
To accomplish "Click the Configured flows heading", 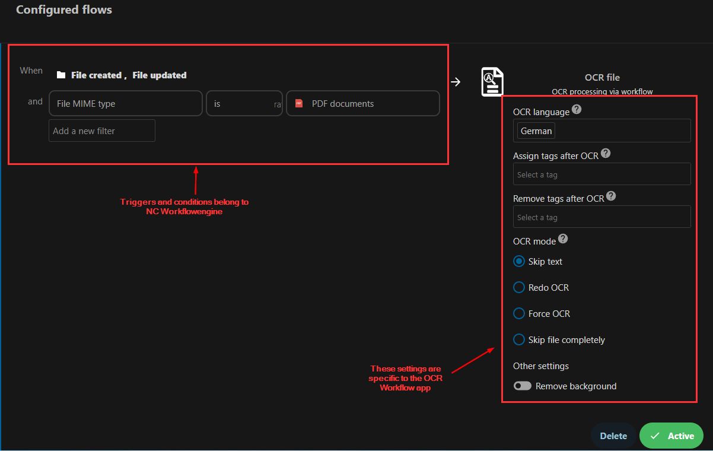I will (x=64, y=9).
